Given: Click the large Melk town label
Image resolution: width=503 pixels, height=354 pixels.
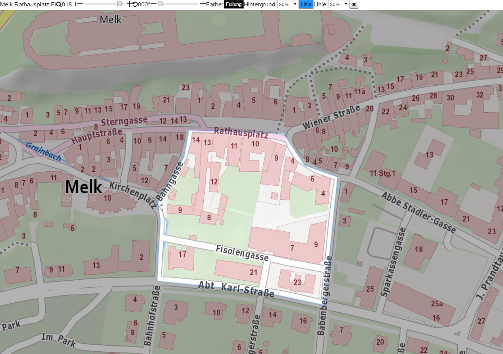Looking at the screenshot, I should click(x=84, y=187).
